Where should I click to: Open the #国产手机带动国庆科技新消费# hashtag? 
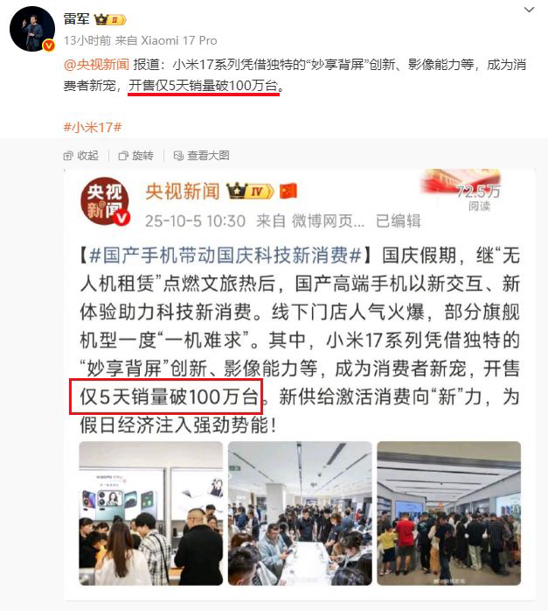[225, 256]
